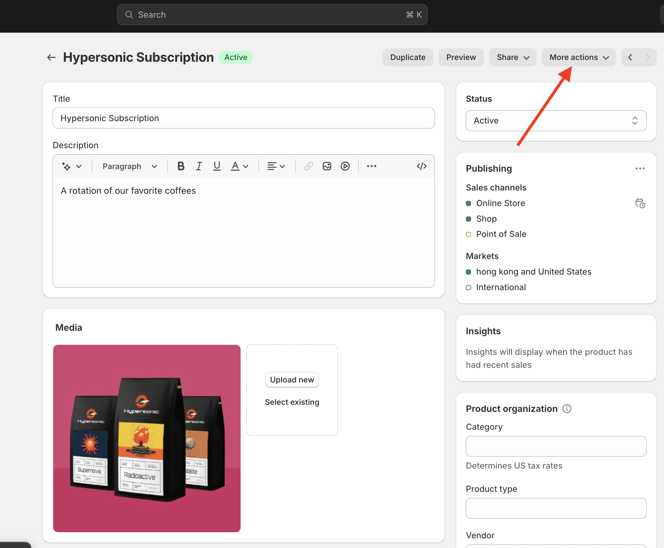Go to previous product
Viewport: 664px width, 548px height.
pos(630,57)
